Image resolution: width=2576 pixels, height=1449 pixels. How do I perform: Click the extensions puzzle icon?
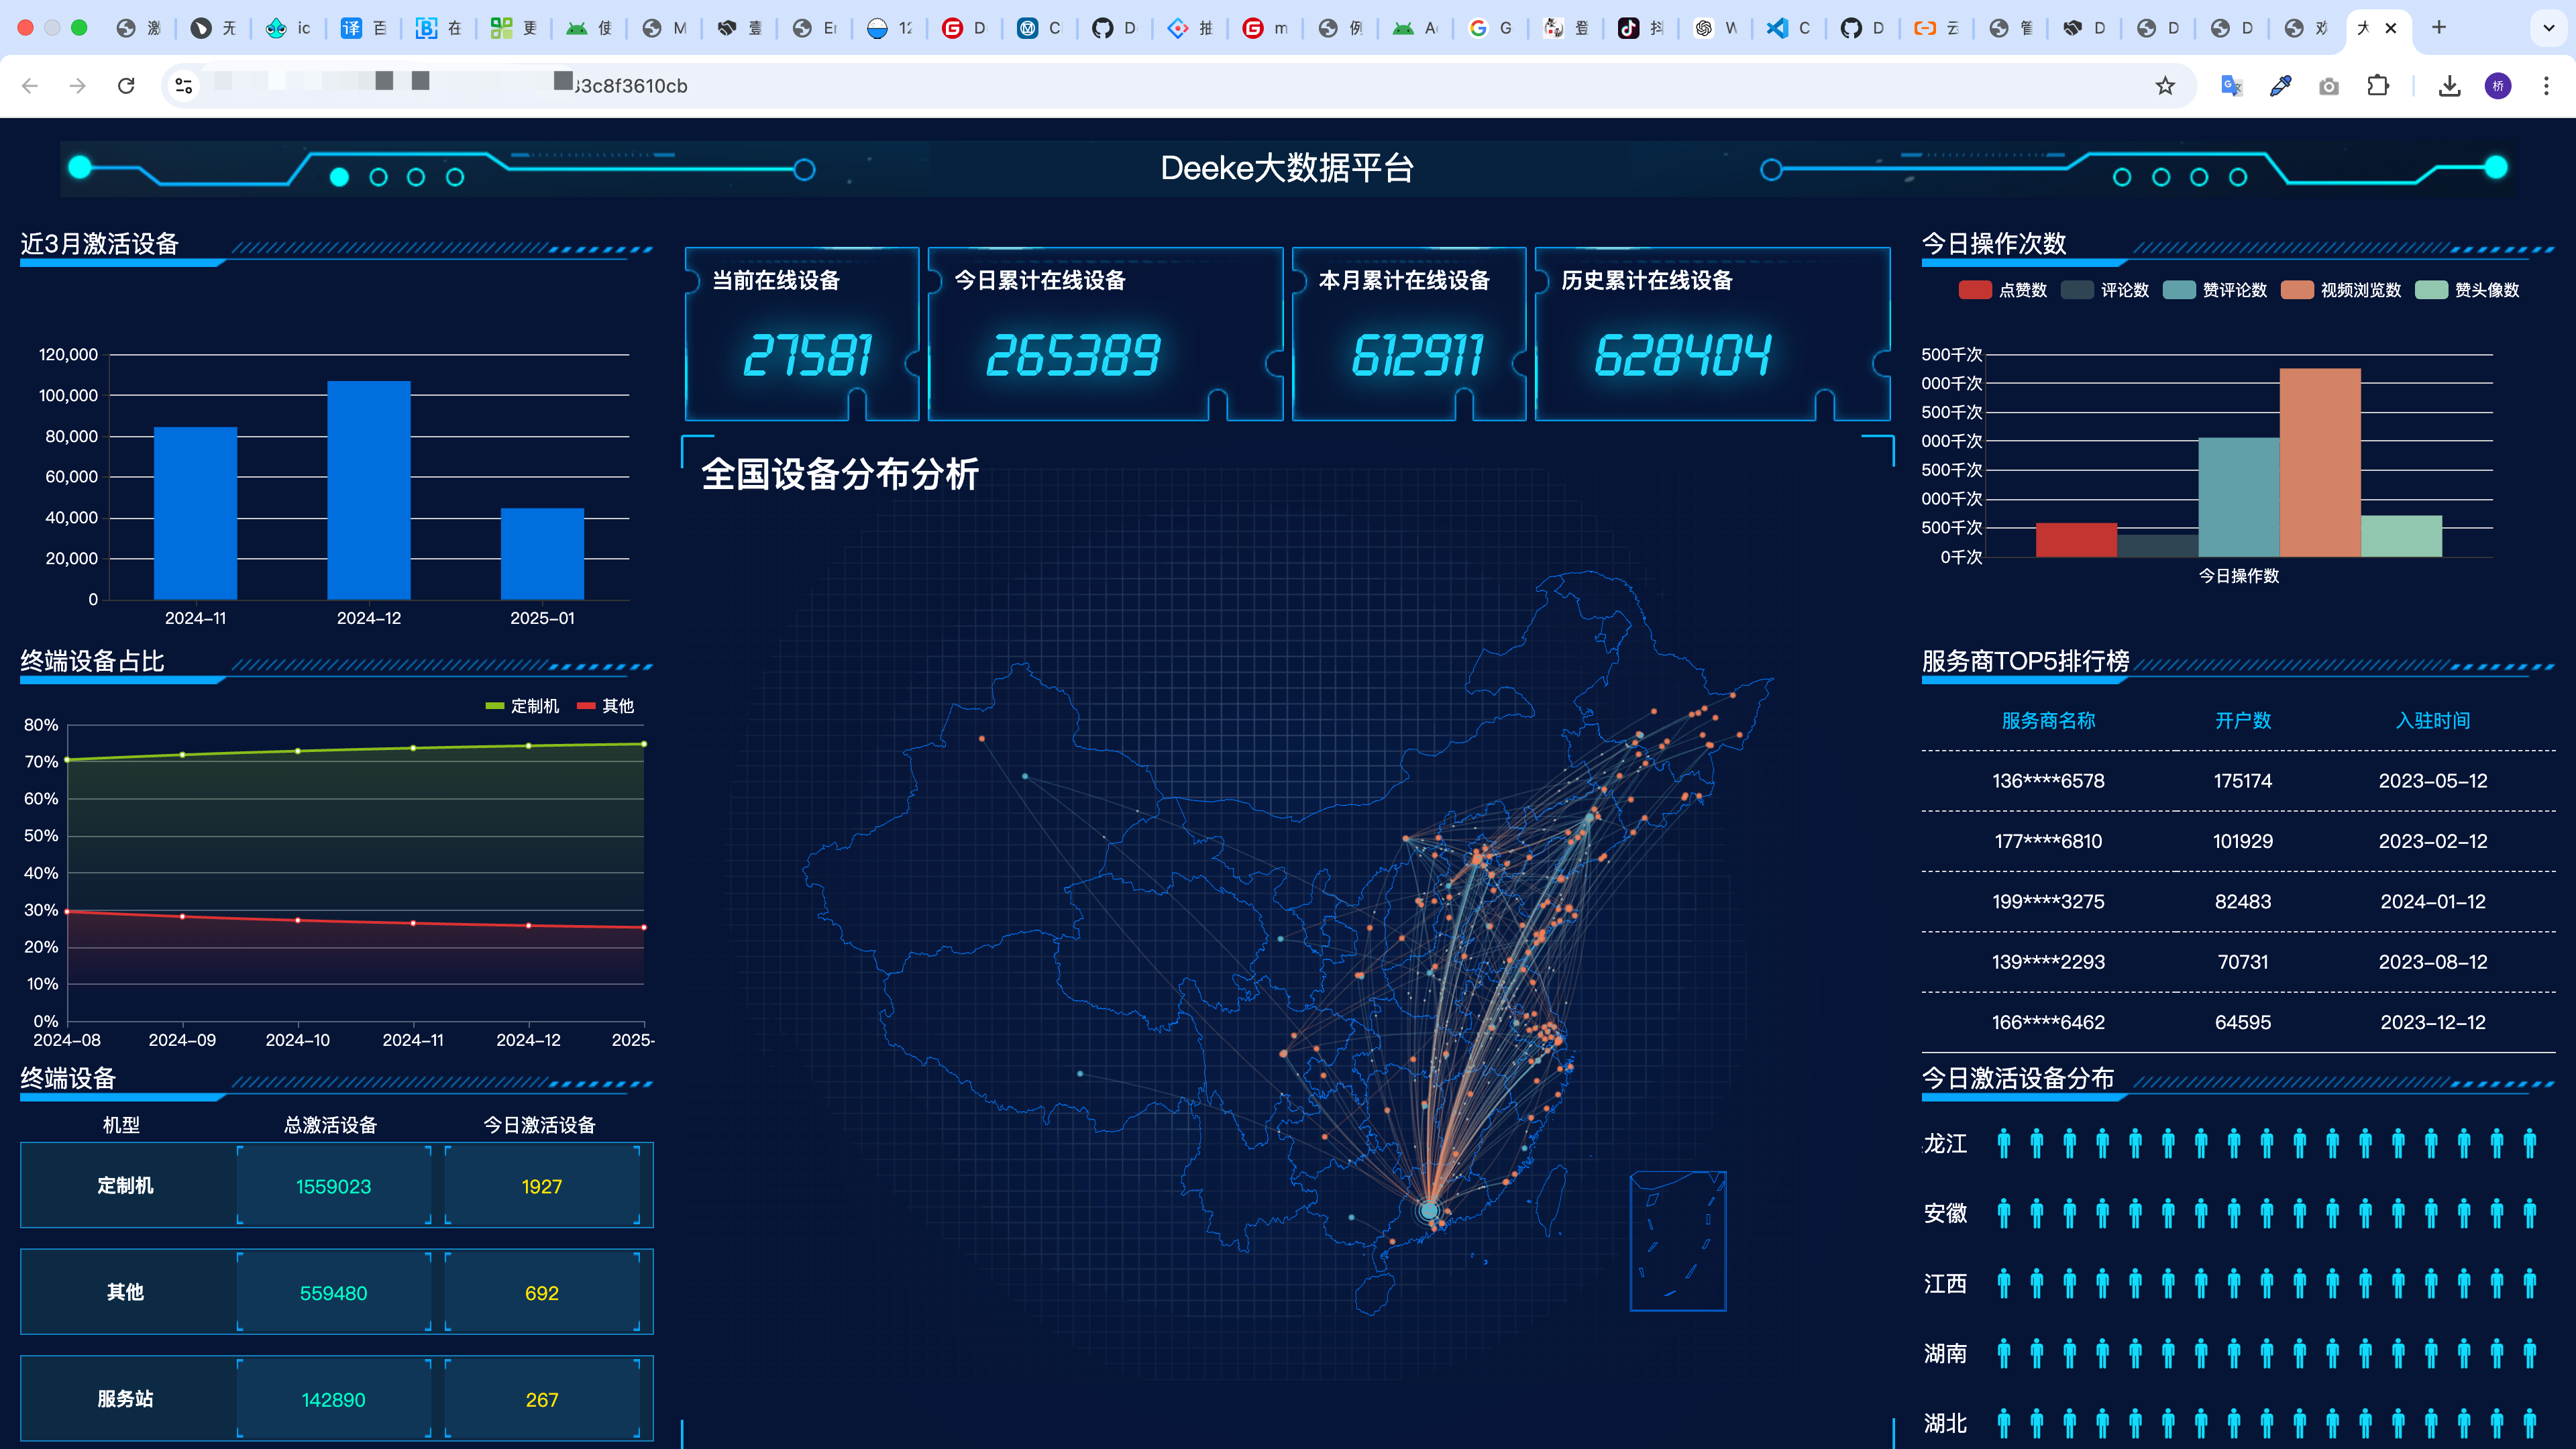(2379, 86)
